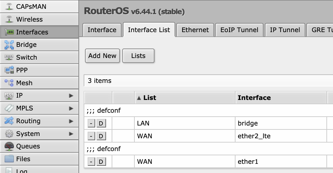333x173 pixels.
Task: Click the Log document icon
Action: [x=9, y=170]
